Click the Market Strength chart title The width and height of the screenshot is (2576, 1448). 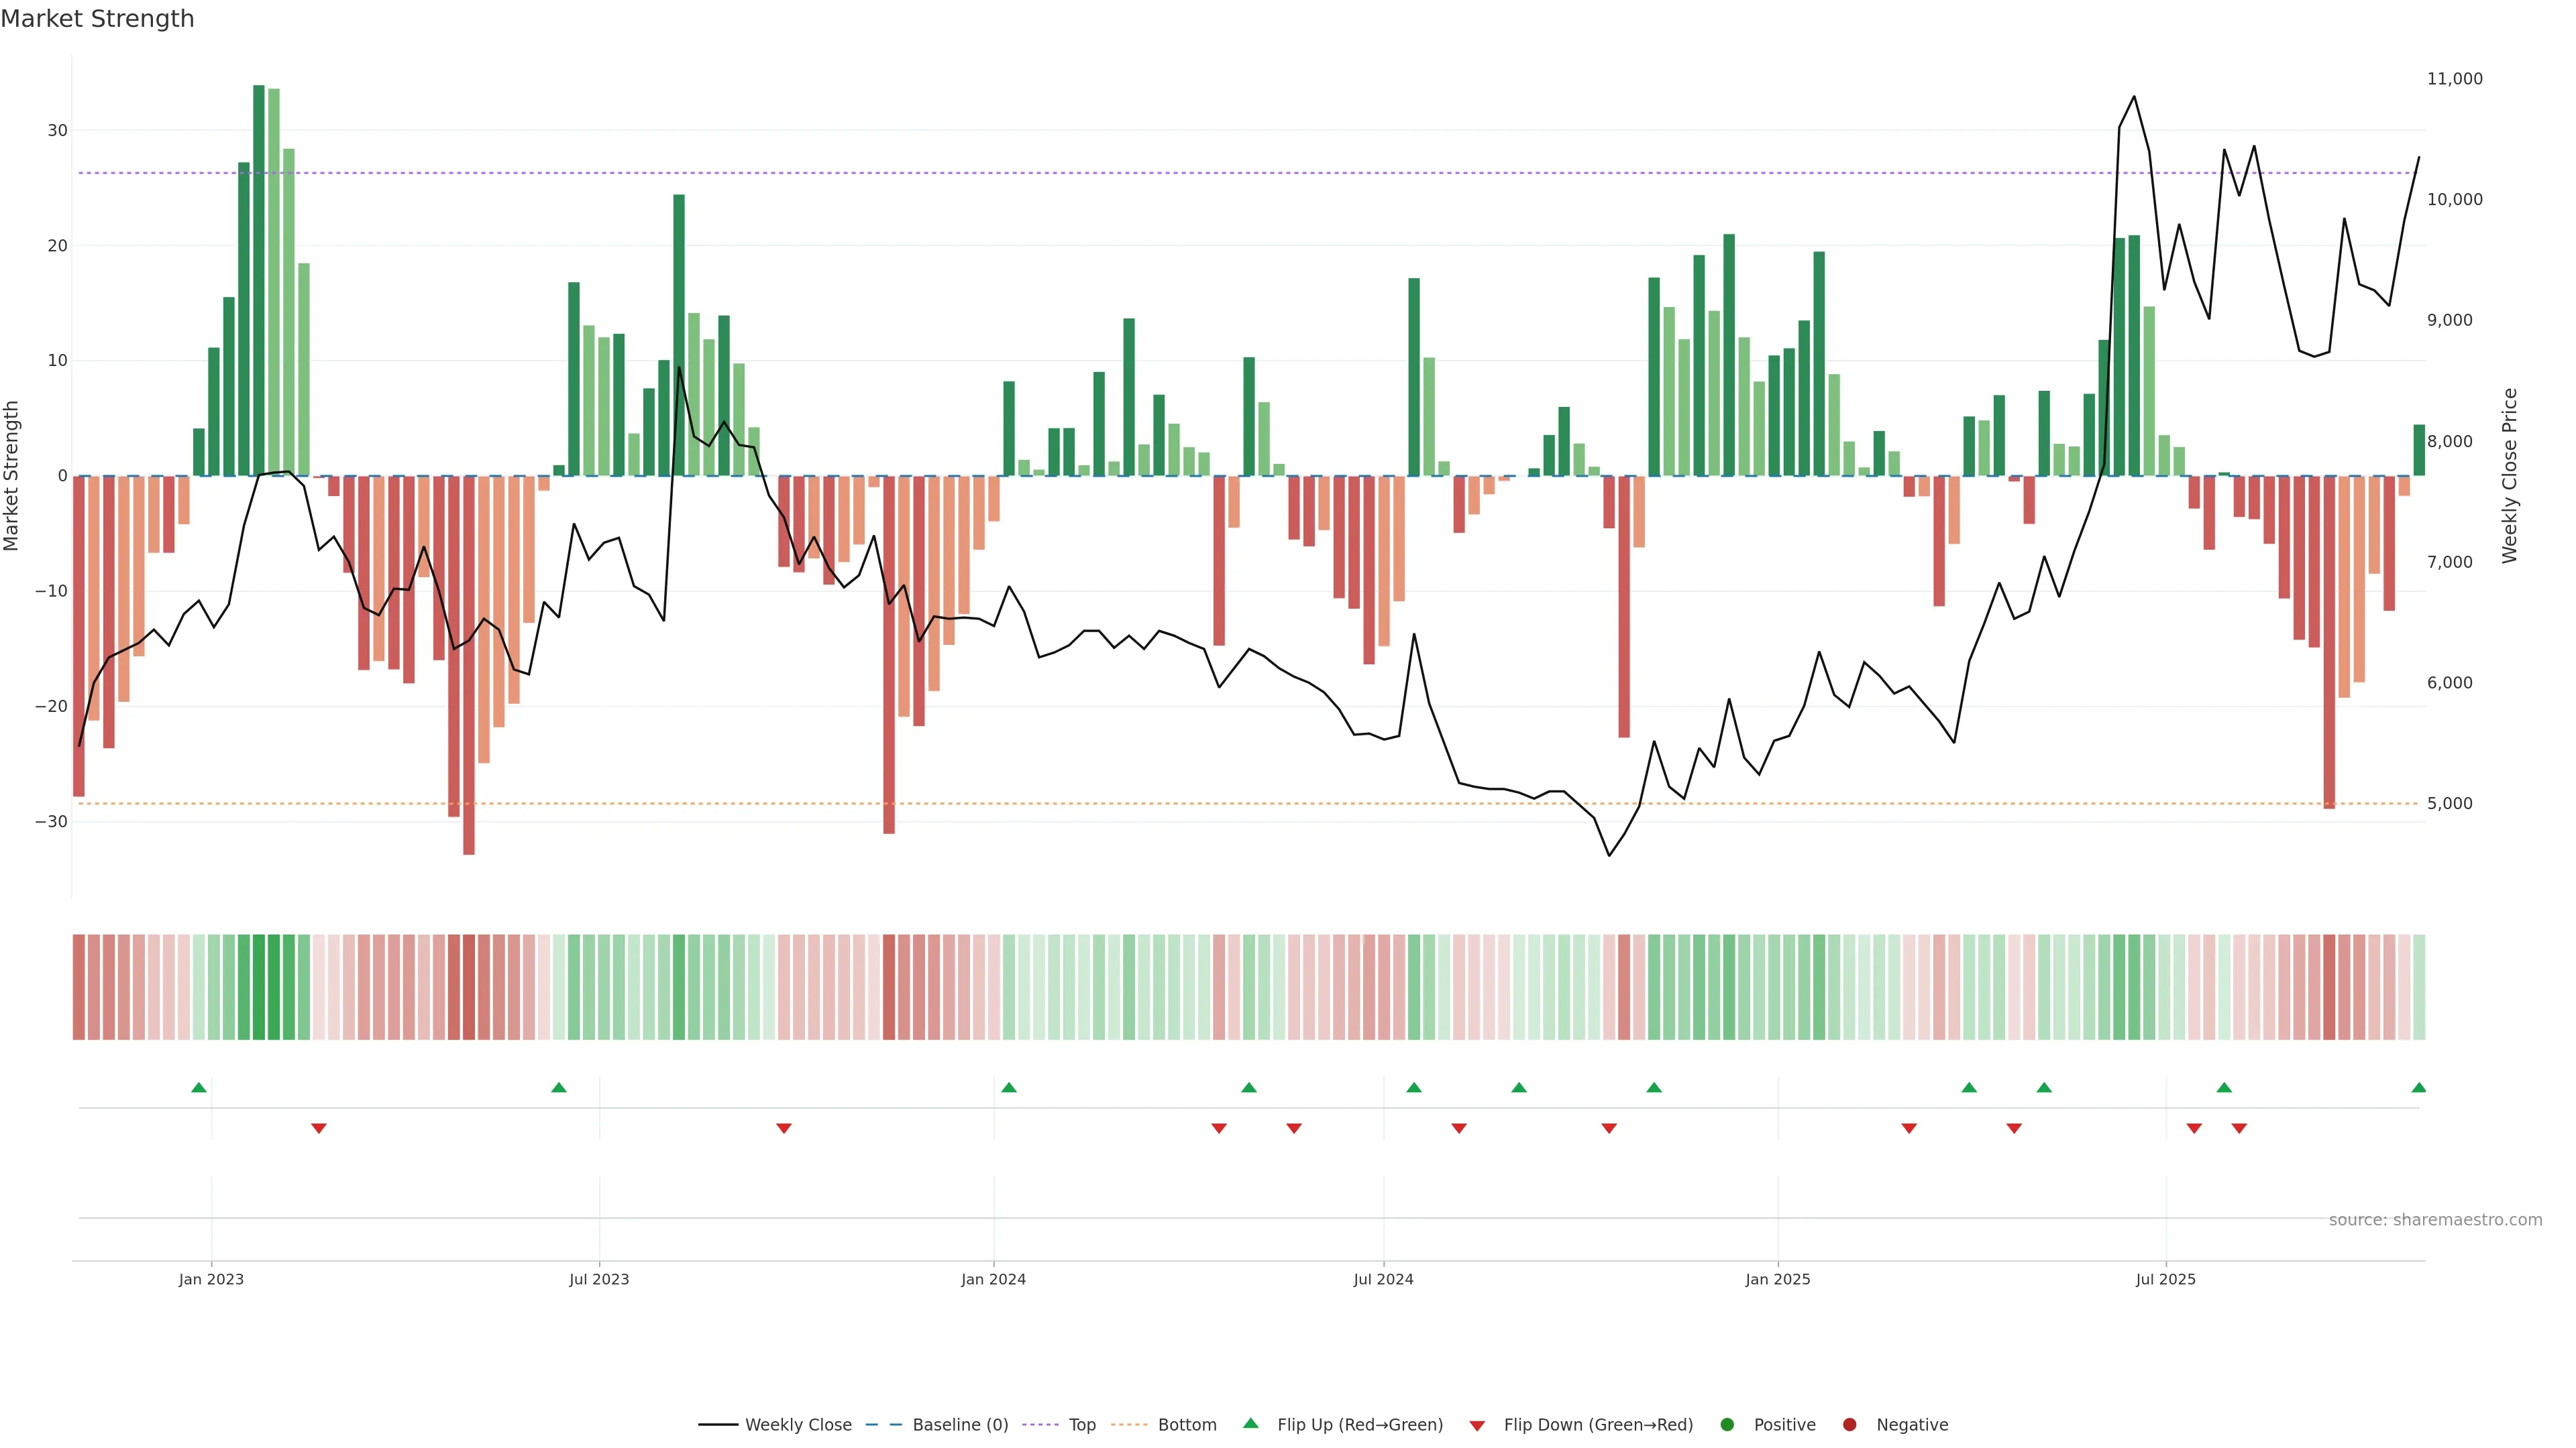[97, 19]
